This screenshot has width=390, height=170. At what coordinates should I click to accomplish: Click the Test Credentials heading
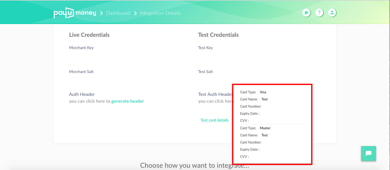[218, 35]
